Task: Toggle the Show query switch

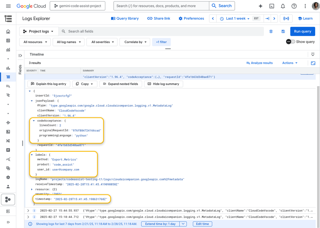Action: (x=291, y=42)
